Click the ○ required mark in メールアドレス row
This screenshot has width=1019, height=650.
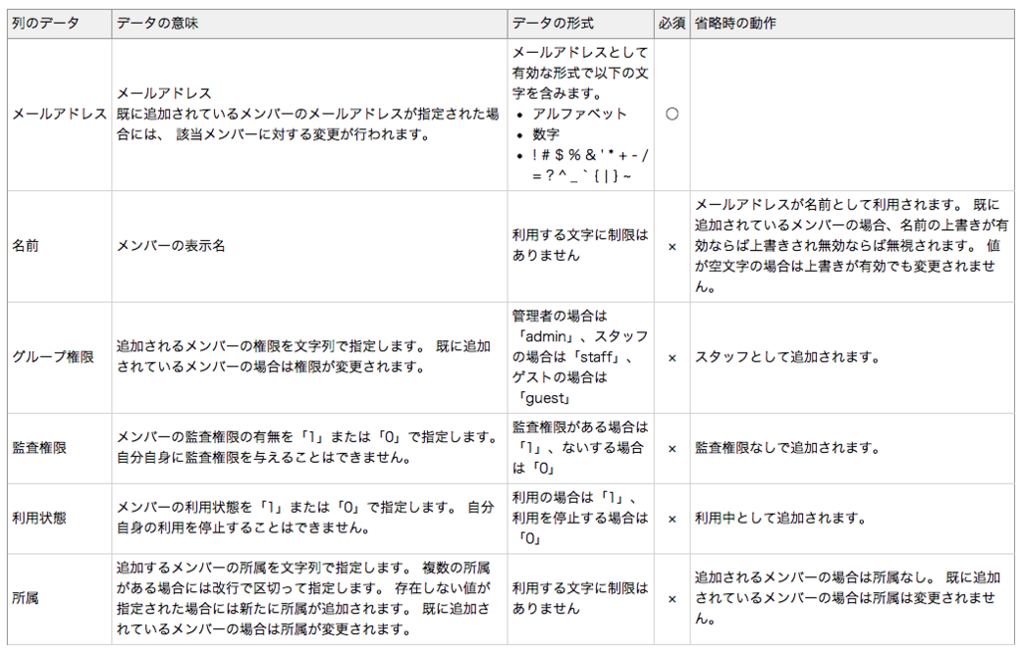672,114
